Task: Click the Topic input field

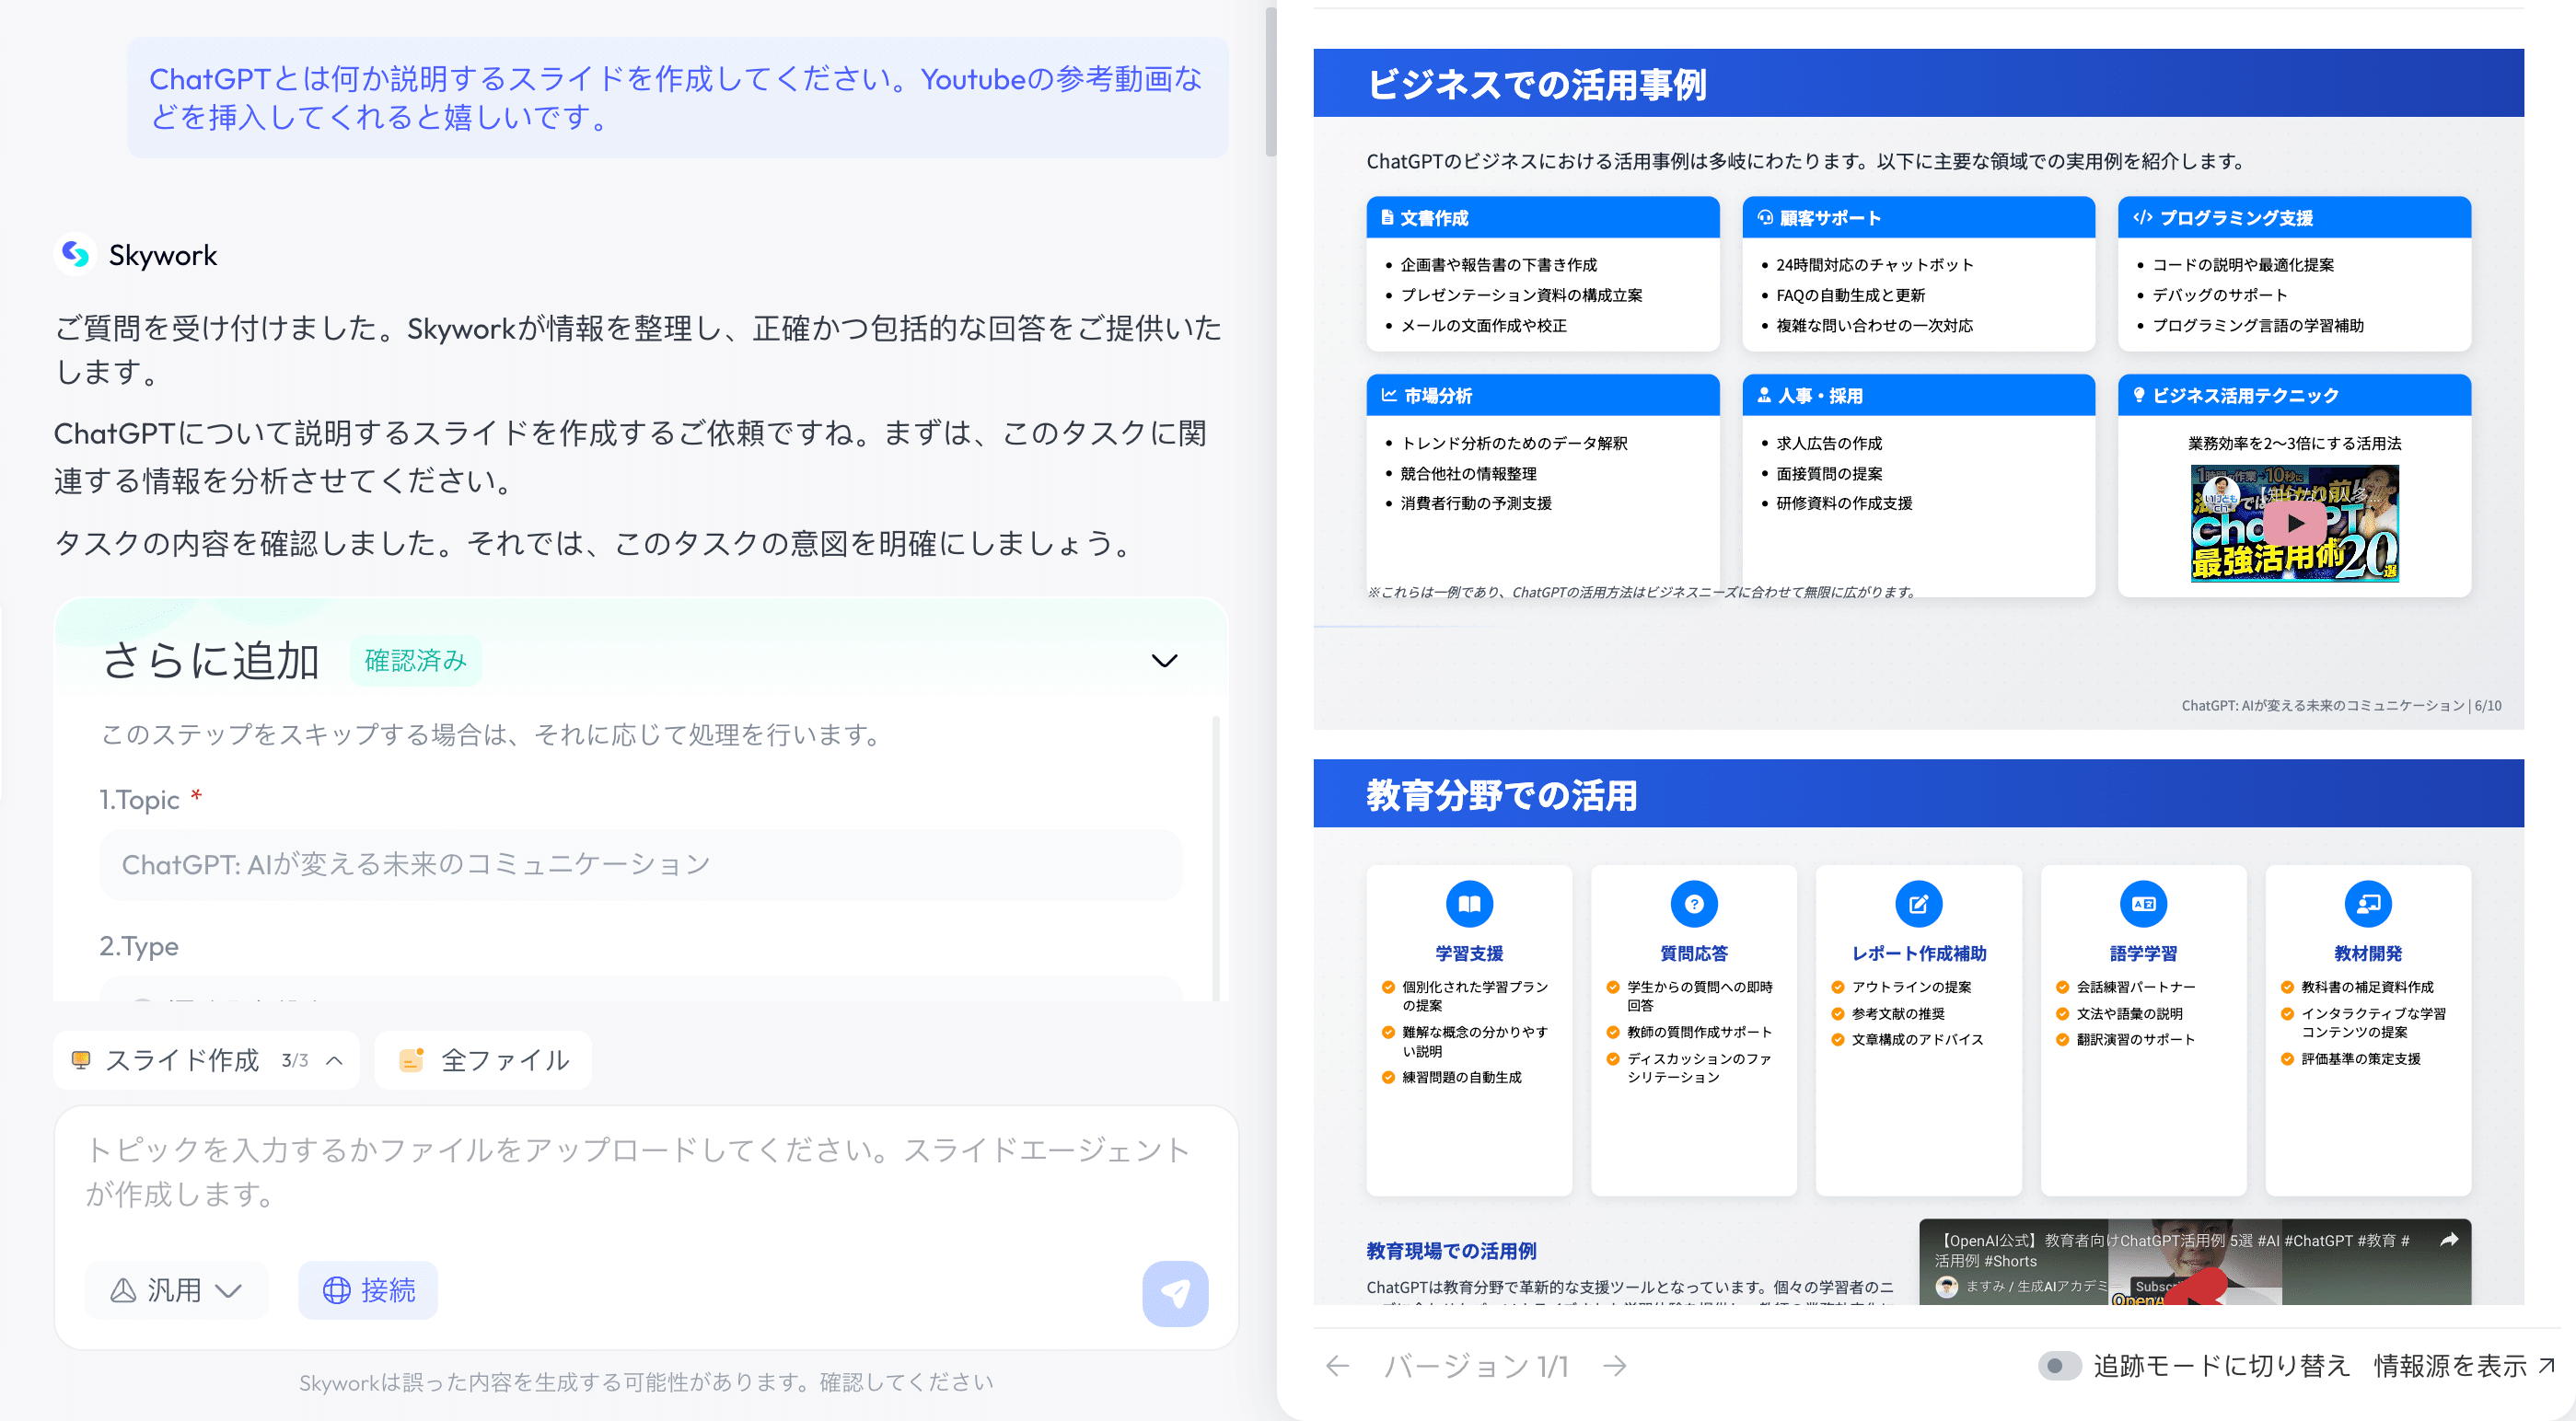Action: 640,864
